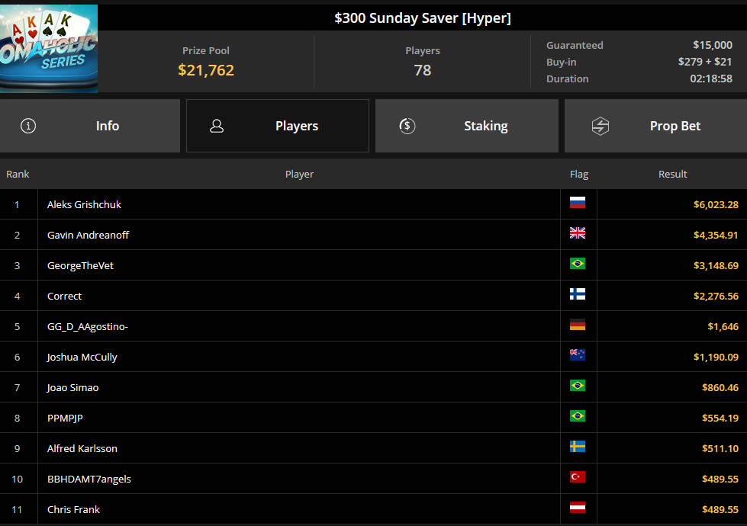
Task: Click the Brazil flag for GeorgeTheVet
Action: pyautogui.click(x=578, y=264)
